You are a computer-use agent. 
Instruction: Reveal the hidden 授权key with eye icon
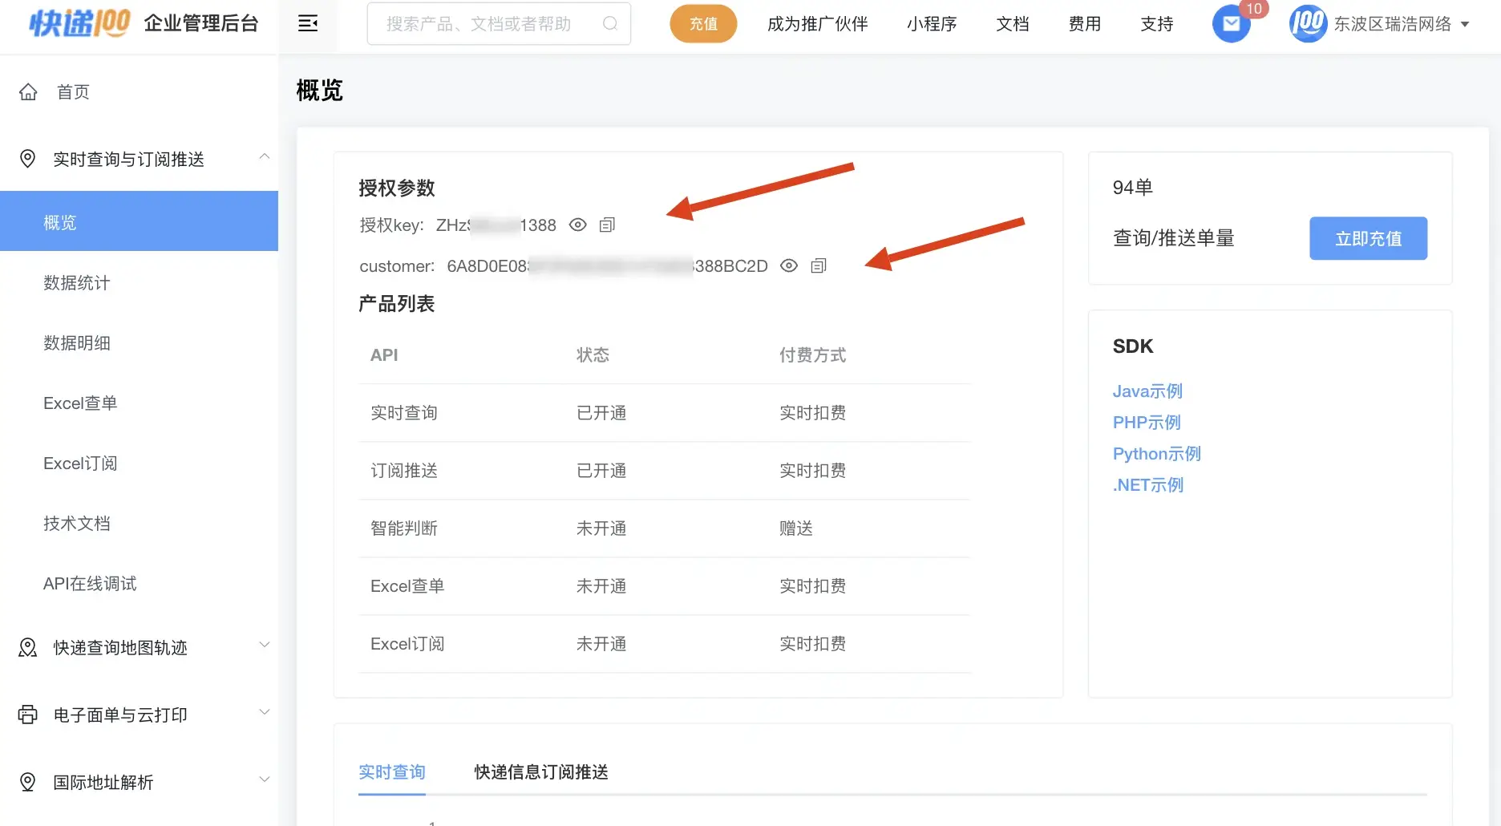(x=577, y=225)
